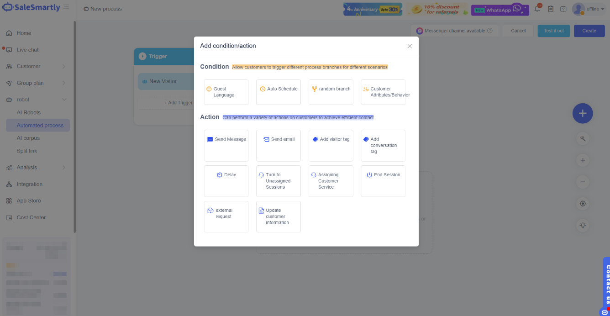Close the Add condition/action dialog
This screenshot has width=610, height=316.
410,46
